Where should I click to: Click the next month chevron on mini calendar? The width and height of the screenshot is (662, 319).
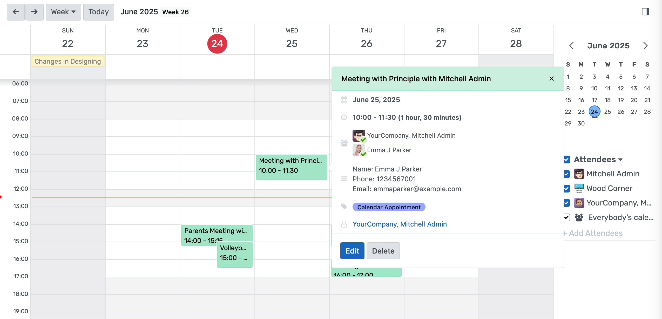point(646,46)
